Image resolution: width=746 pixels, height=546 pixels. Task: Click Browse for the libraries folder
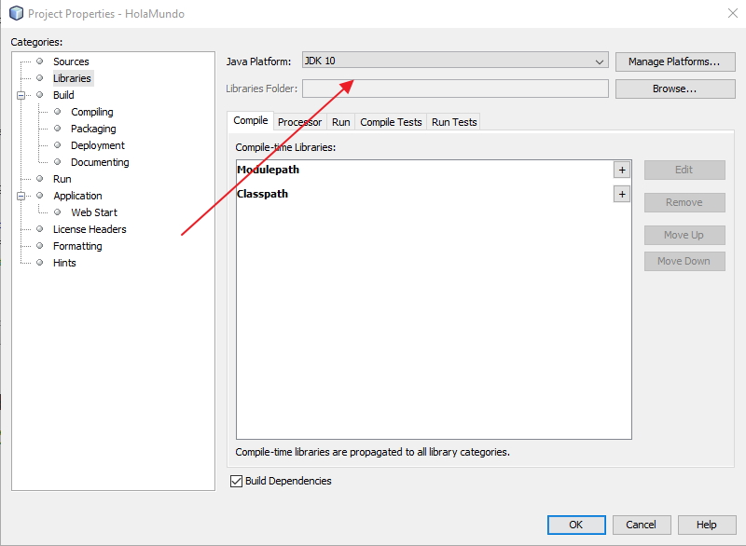(675, 89)
